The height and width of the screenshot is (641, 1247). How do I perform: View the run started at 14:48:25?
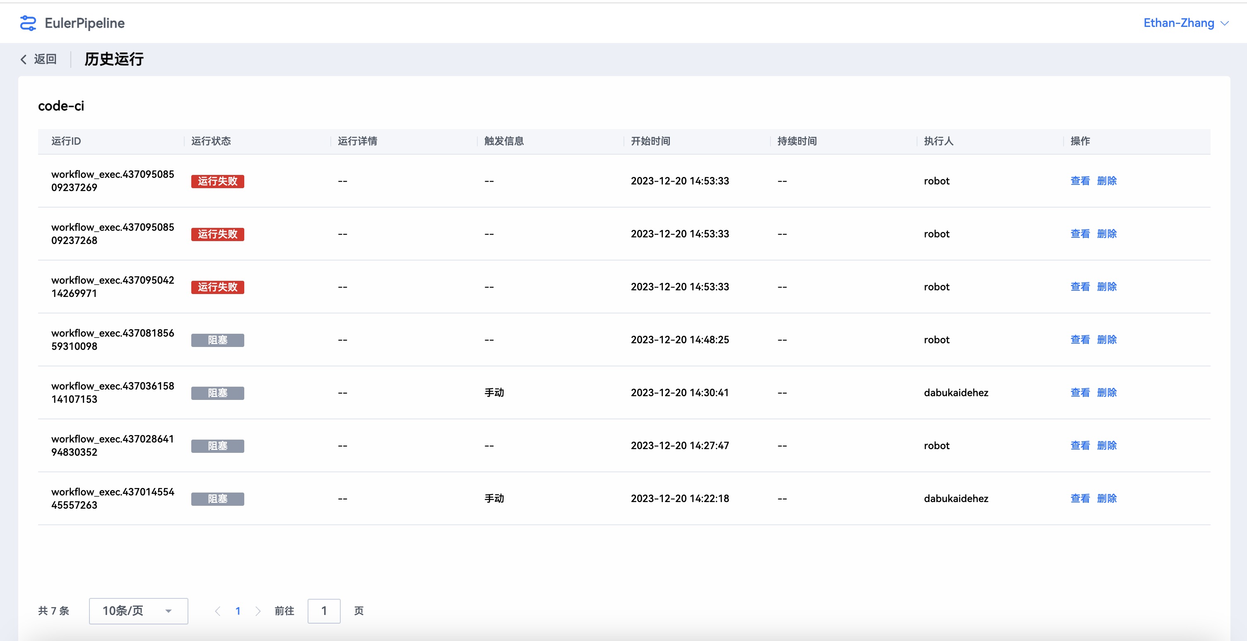coord(1079,340)
